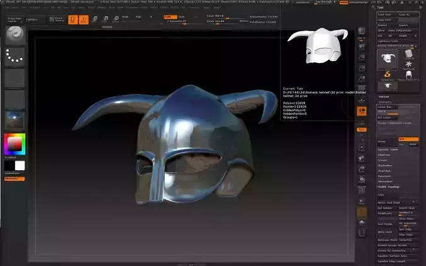Click the AAHalf icon
426x266 pixels.
click(362, 79)
